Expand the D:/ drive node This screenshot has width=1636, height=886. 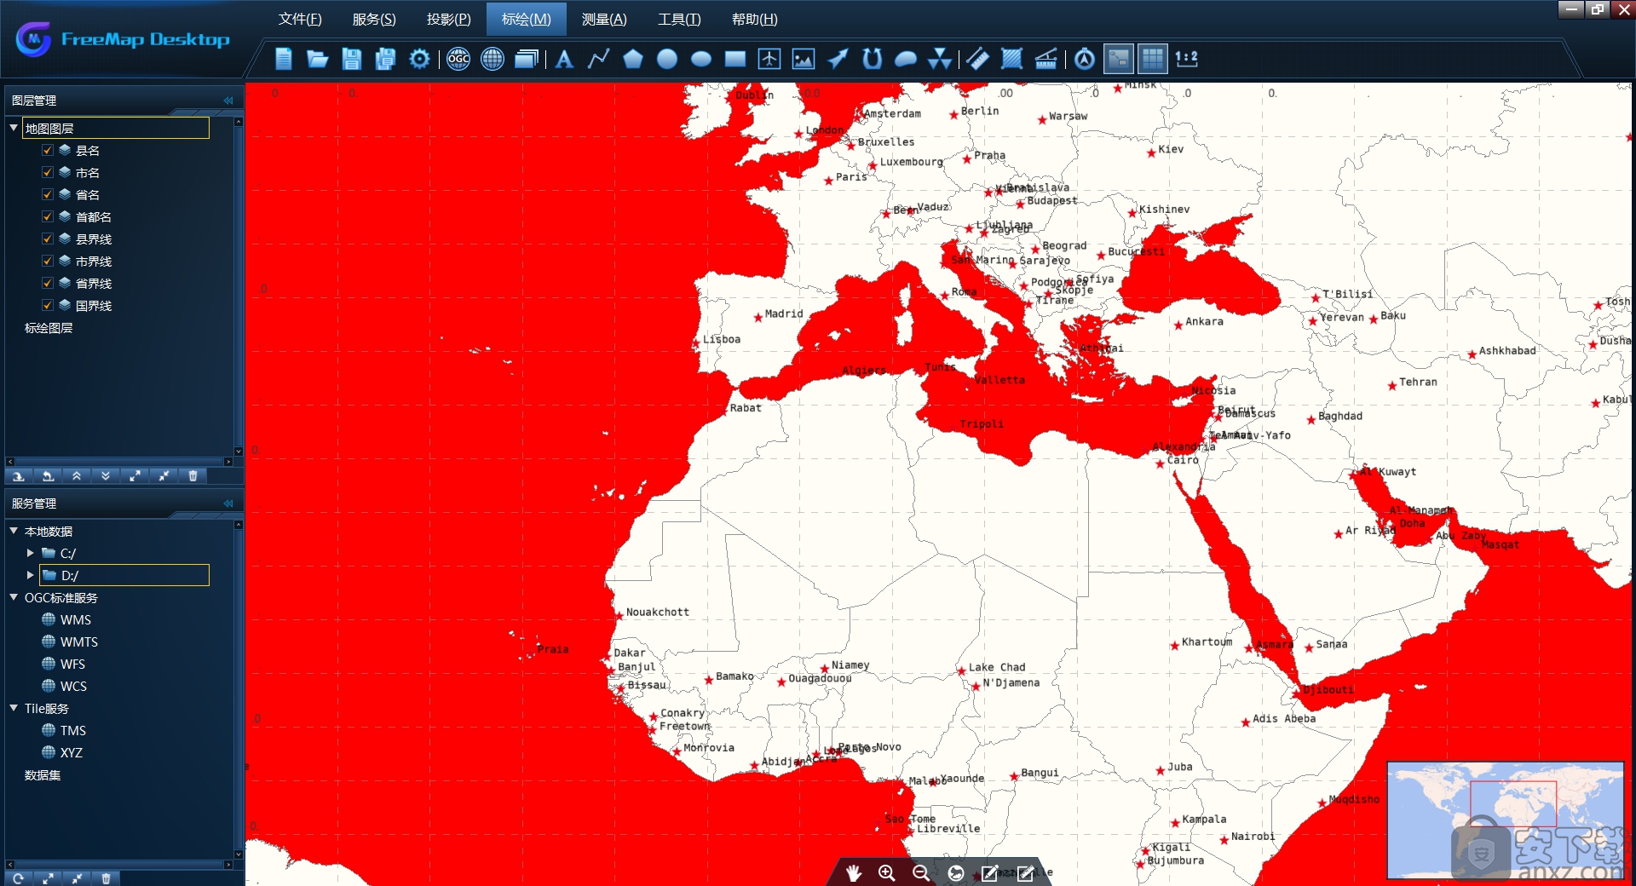click(31, 575)
